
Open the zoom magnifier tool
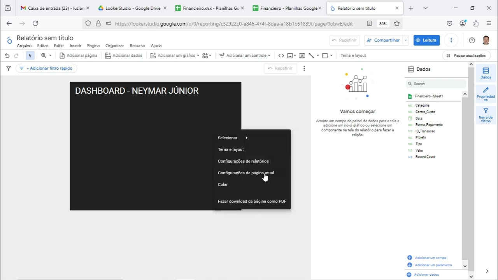point(44,56)
